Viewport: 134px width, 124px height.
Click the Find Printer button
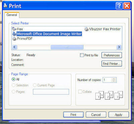pyautogui.click(x=112, y=64)
